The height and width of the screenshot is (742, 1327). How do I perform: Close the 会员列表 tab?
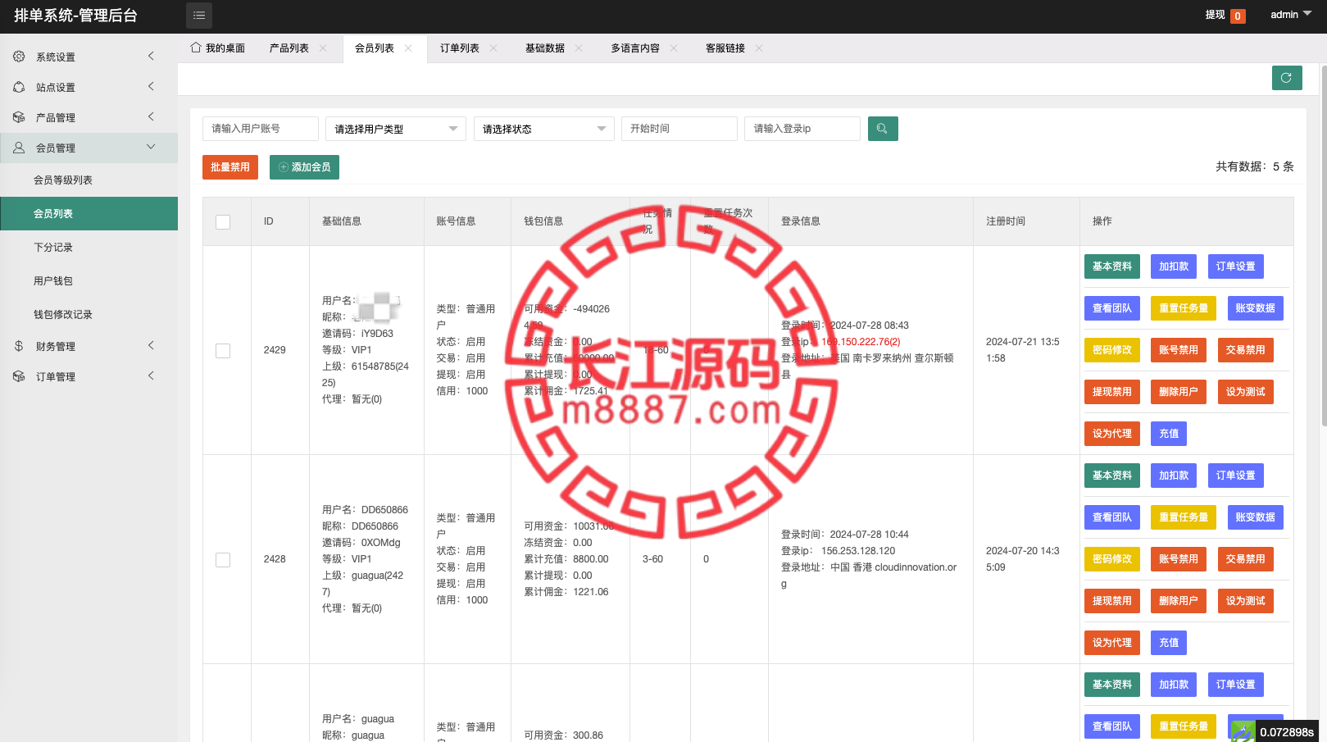pos(408,48)
